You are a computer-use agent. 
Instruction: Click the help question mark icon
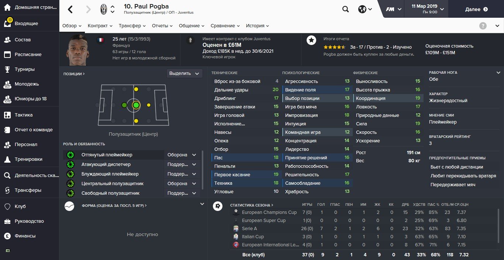coord(483,26)
